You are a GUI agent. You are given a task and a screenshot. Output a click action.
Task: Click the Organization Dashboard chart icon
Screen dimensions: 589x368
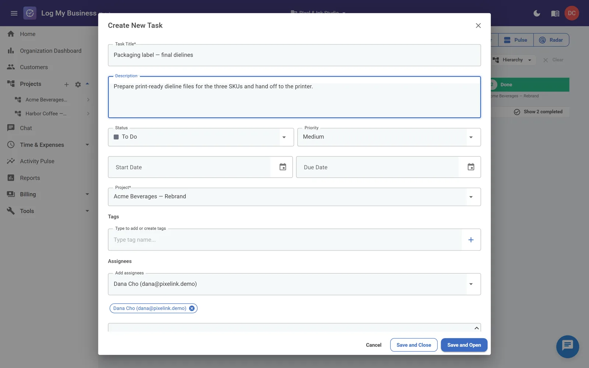[11, 51]
